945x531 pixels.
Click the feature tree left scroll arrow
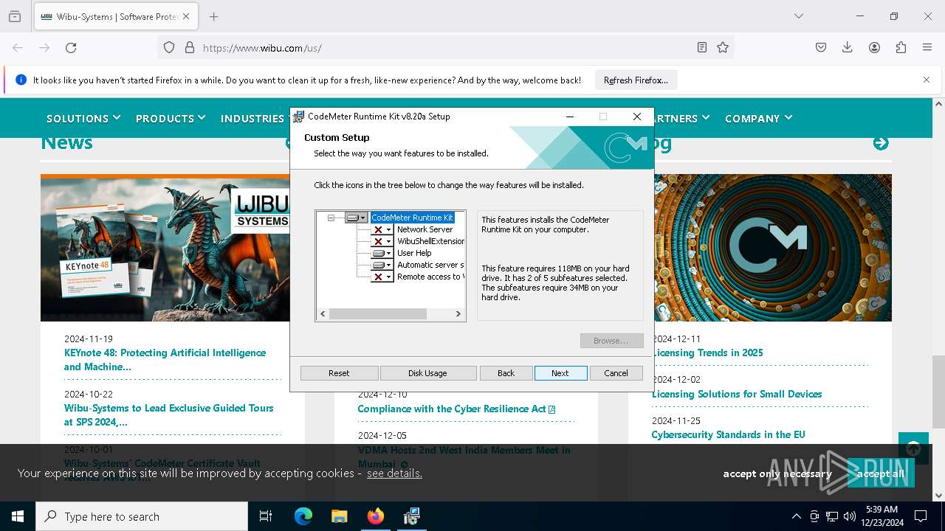pyautogui.click(x=323, y=314)
